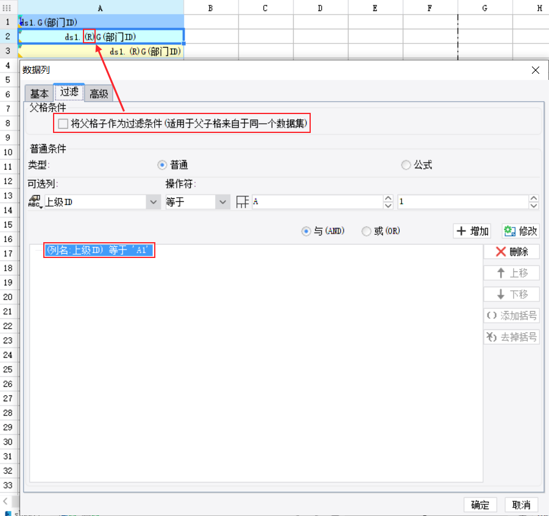This screenshot has height=516, width=549.
Task: Decrease row number stepper down arrow
Action: (534, 206)
